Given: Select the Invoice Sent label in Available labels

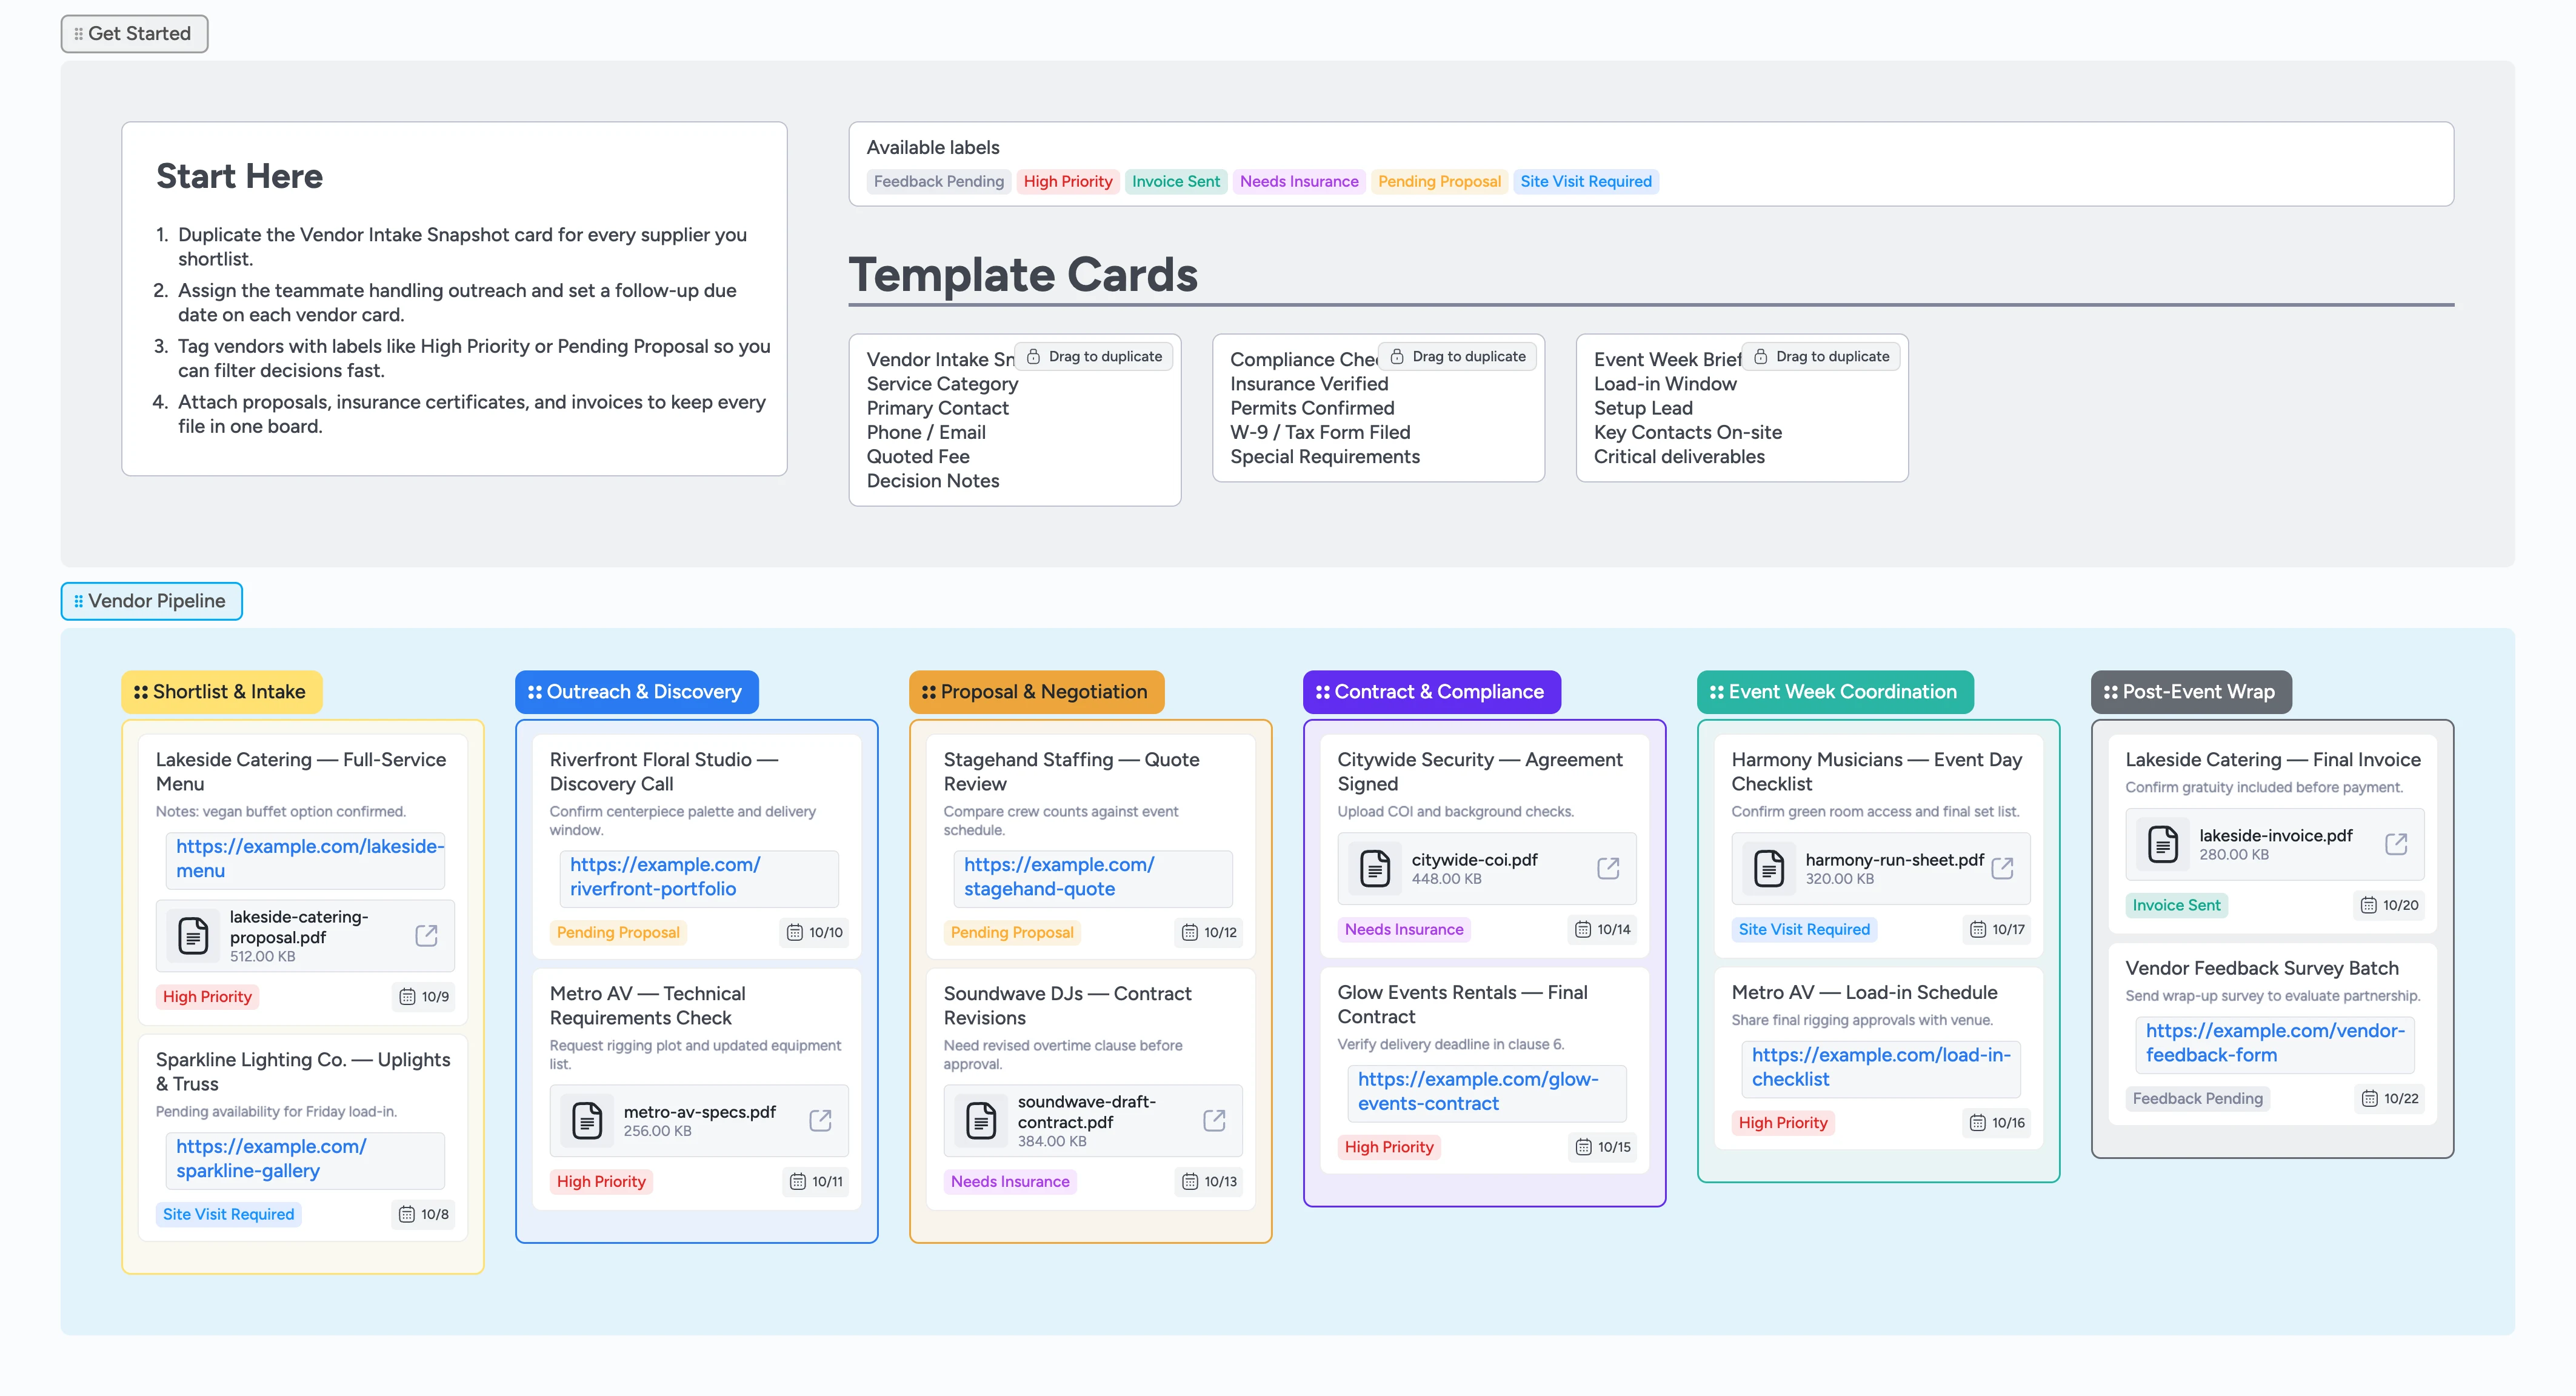Looking at the screenshot, I should click(1175, 181).
